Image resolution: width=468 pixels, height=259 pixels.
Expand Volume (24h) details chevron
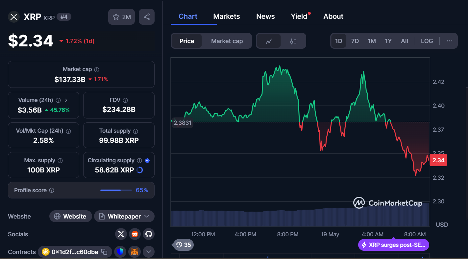[66, 100]
